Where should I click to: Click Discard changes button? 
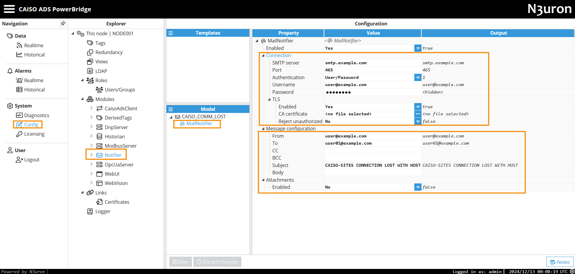217,262
